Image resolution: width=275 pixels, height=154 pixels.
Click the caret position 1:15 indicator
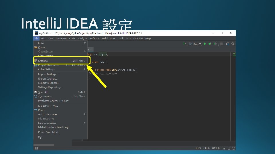pos(198,148)
